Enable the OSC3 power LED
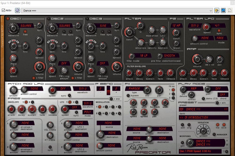 click(87, 19)
